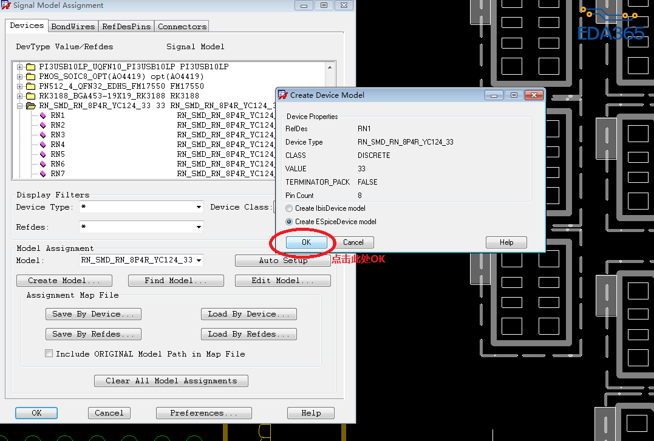Click the Edit Model... button
This screenshot has width=654, height=441.
point(283,281)
